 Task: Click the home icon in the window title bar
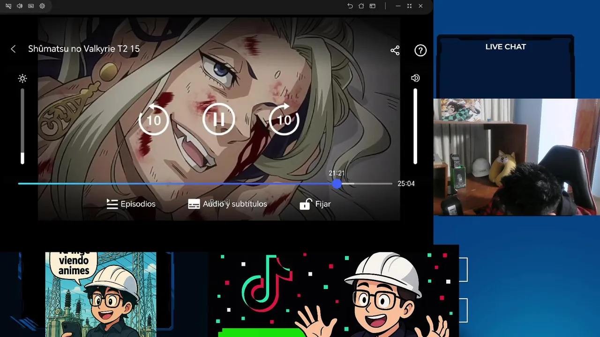point(361,6)
